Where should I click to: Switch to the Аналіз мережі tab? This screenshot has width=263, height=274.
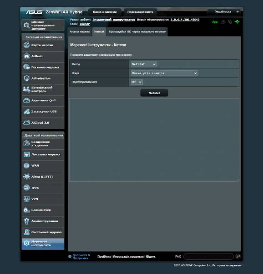click(x=80, y=32)
